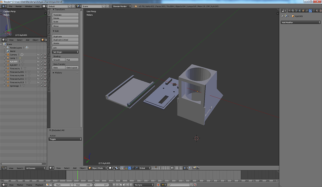
Task: Open the properties editor type selector
Action: tap(284, 11)
